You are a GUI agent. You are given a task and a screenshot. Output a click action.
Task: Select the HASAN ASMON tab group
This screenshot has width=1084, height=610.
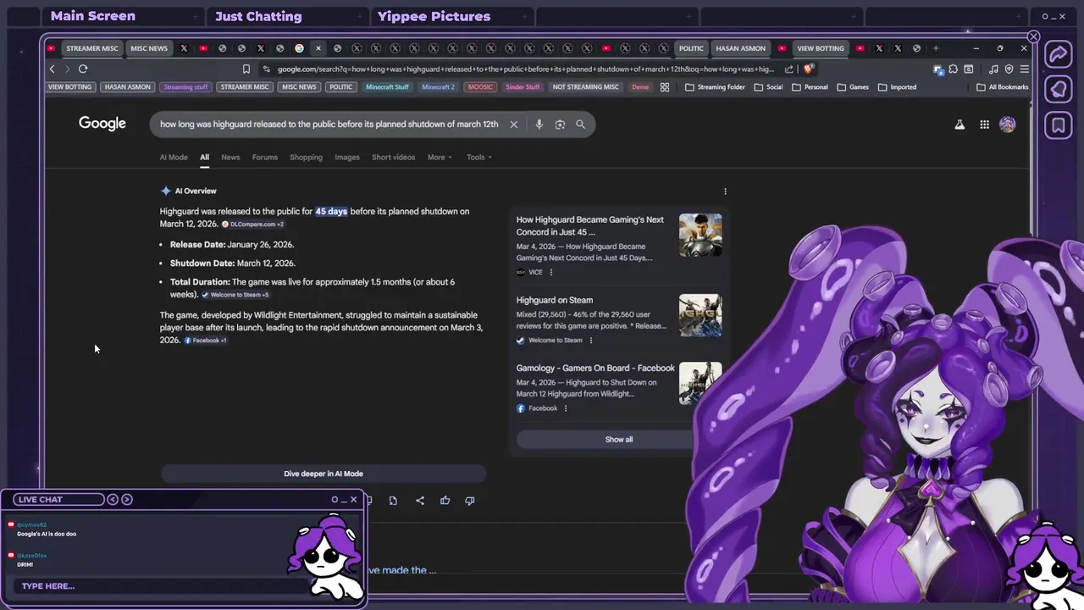click(740, 48)
